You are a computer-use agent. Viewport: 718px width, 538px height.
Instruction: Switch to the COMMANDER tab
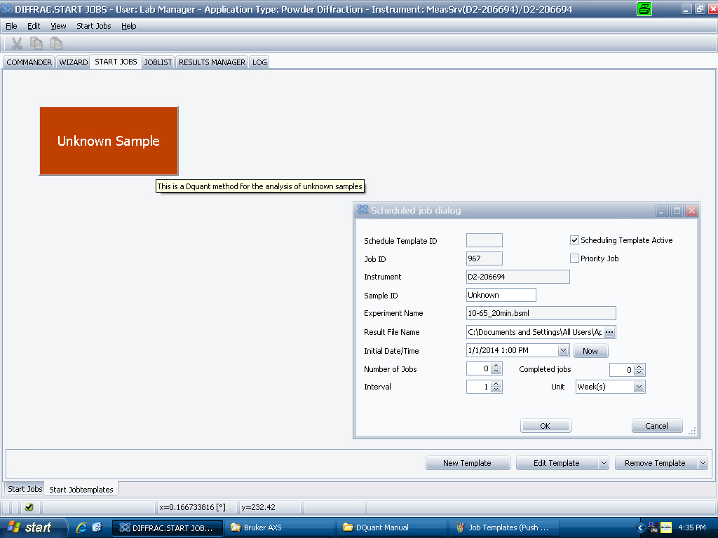tap(29, 62)
